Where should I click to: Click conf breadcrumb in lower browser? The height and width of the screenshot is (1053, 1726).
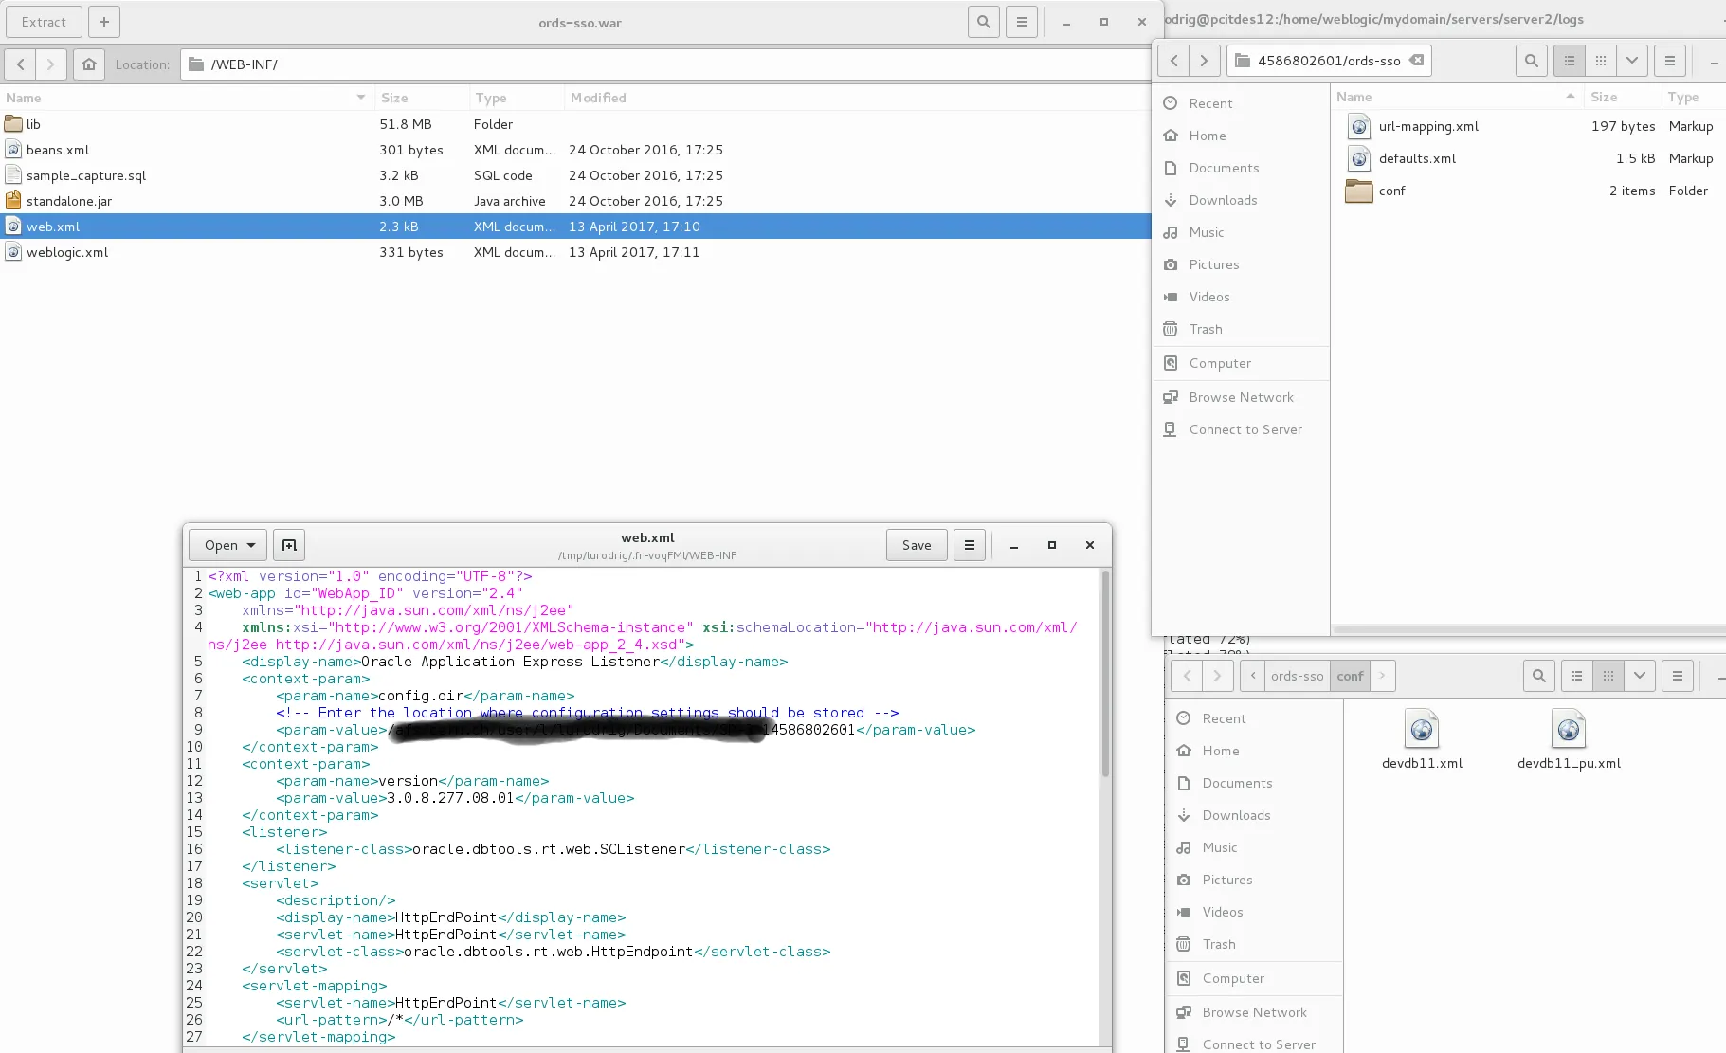pyautogui.click(x=1350, y=676)
